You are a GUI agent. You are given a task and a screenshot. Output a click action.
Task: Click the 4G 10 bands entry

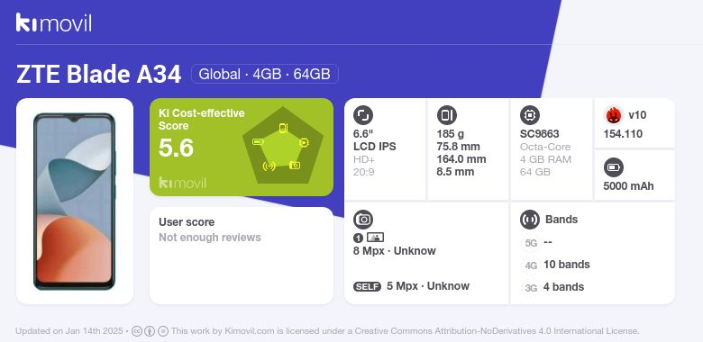(x=556, y=265)
